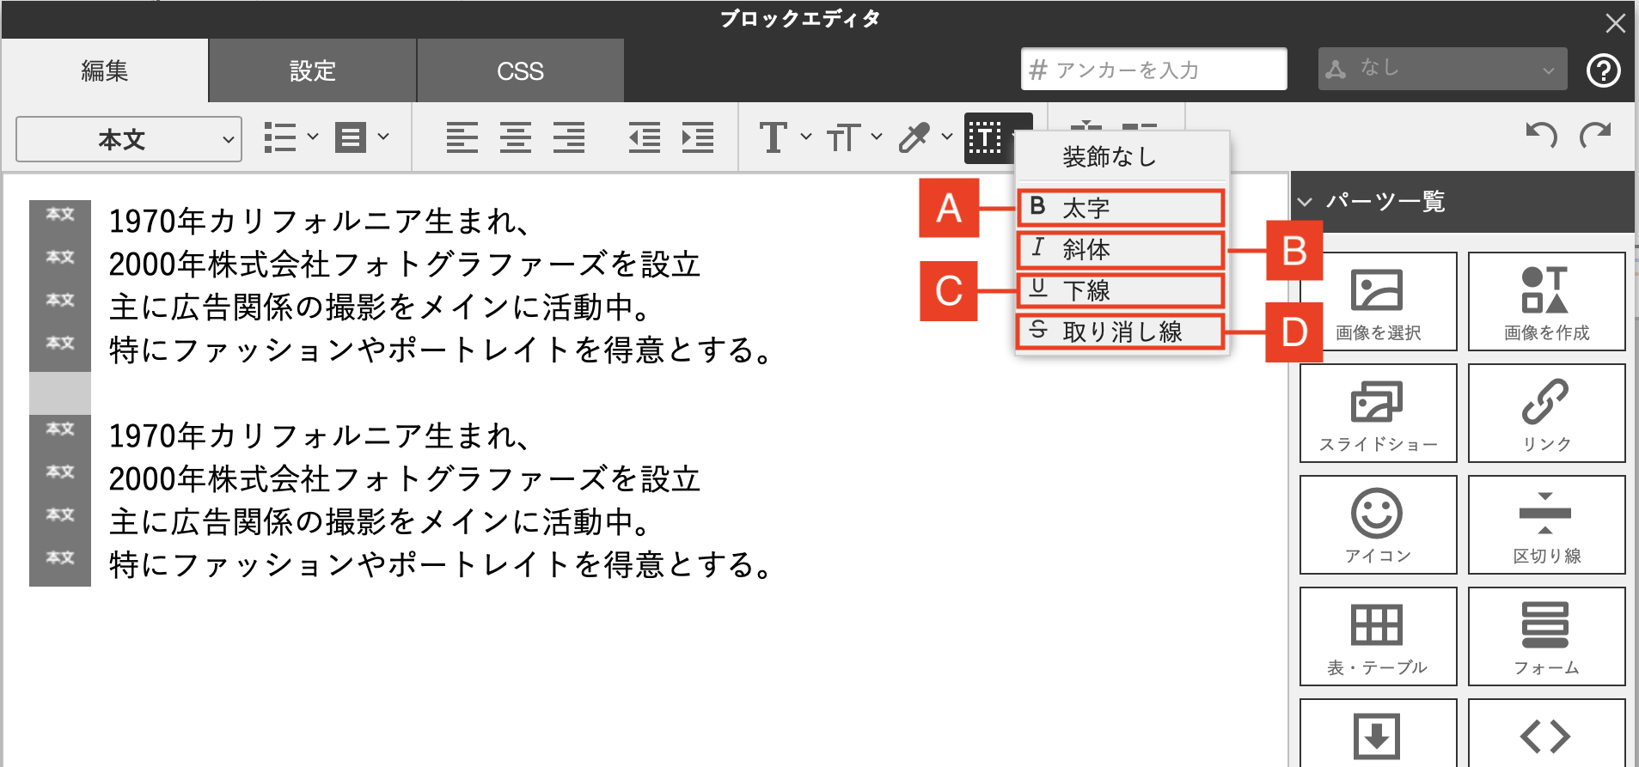Click the download arrow part icon
The image size is (1639, 767).
pyautogui.click(x=1378, y=736)
